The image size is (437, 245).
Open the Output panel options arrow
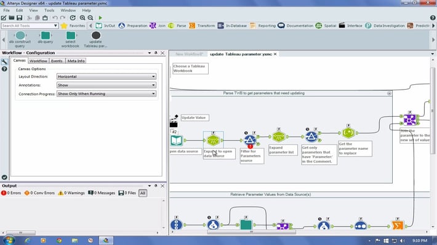tap(150, 186)
